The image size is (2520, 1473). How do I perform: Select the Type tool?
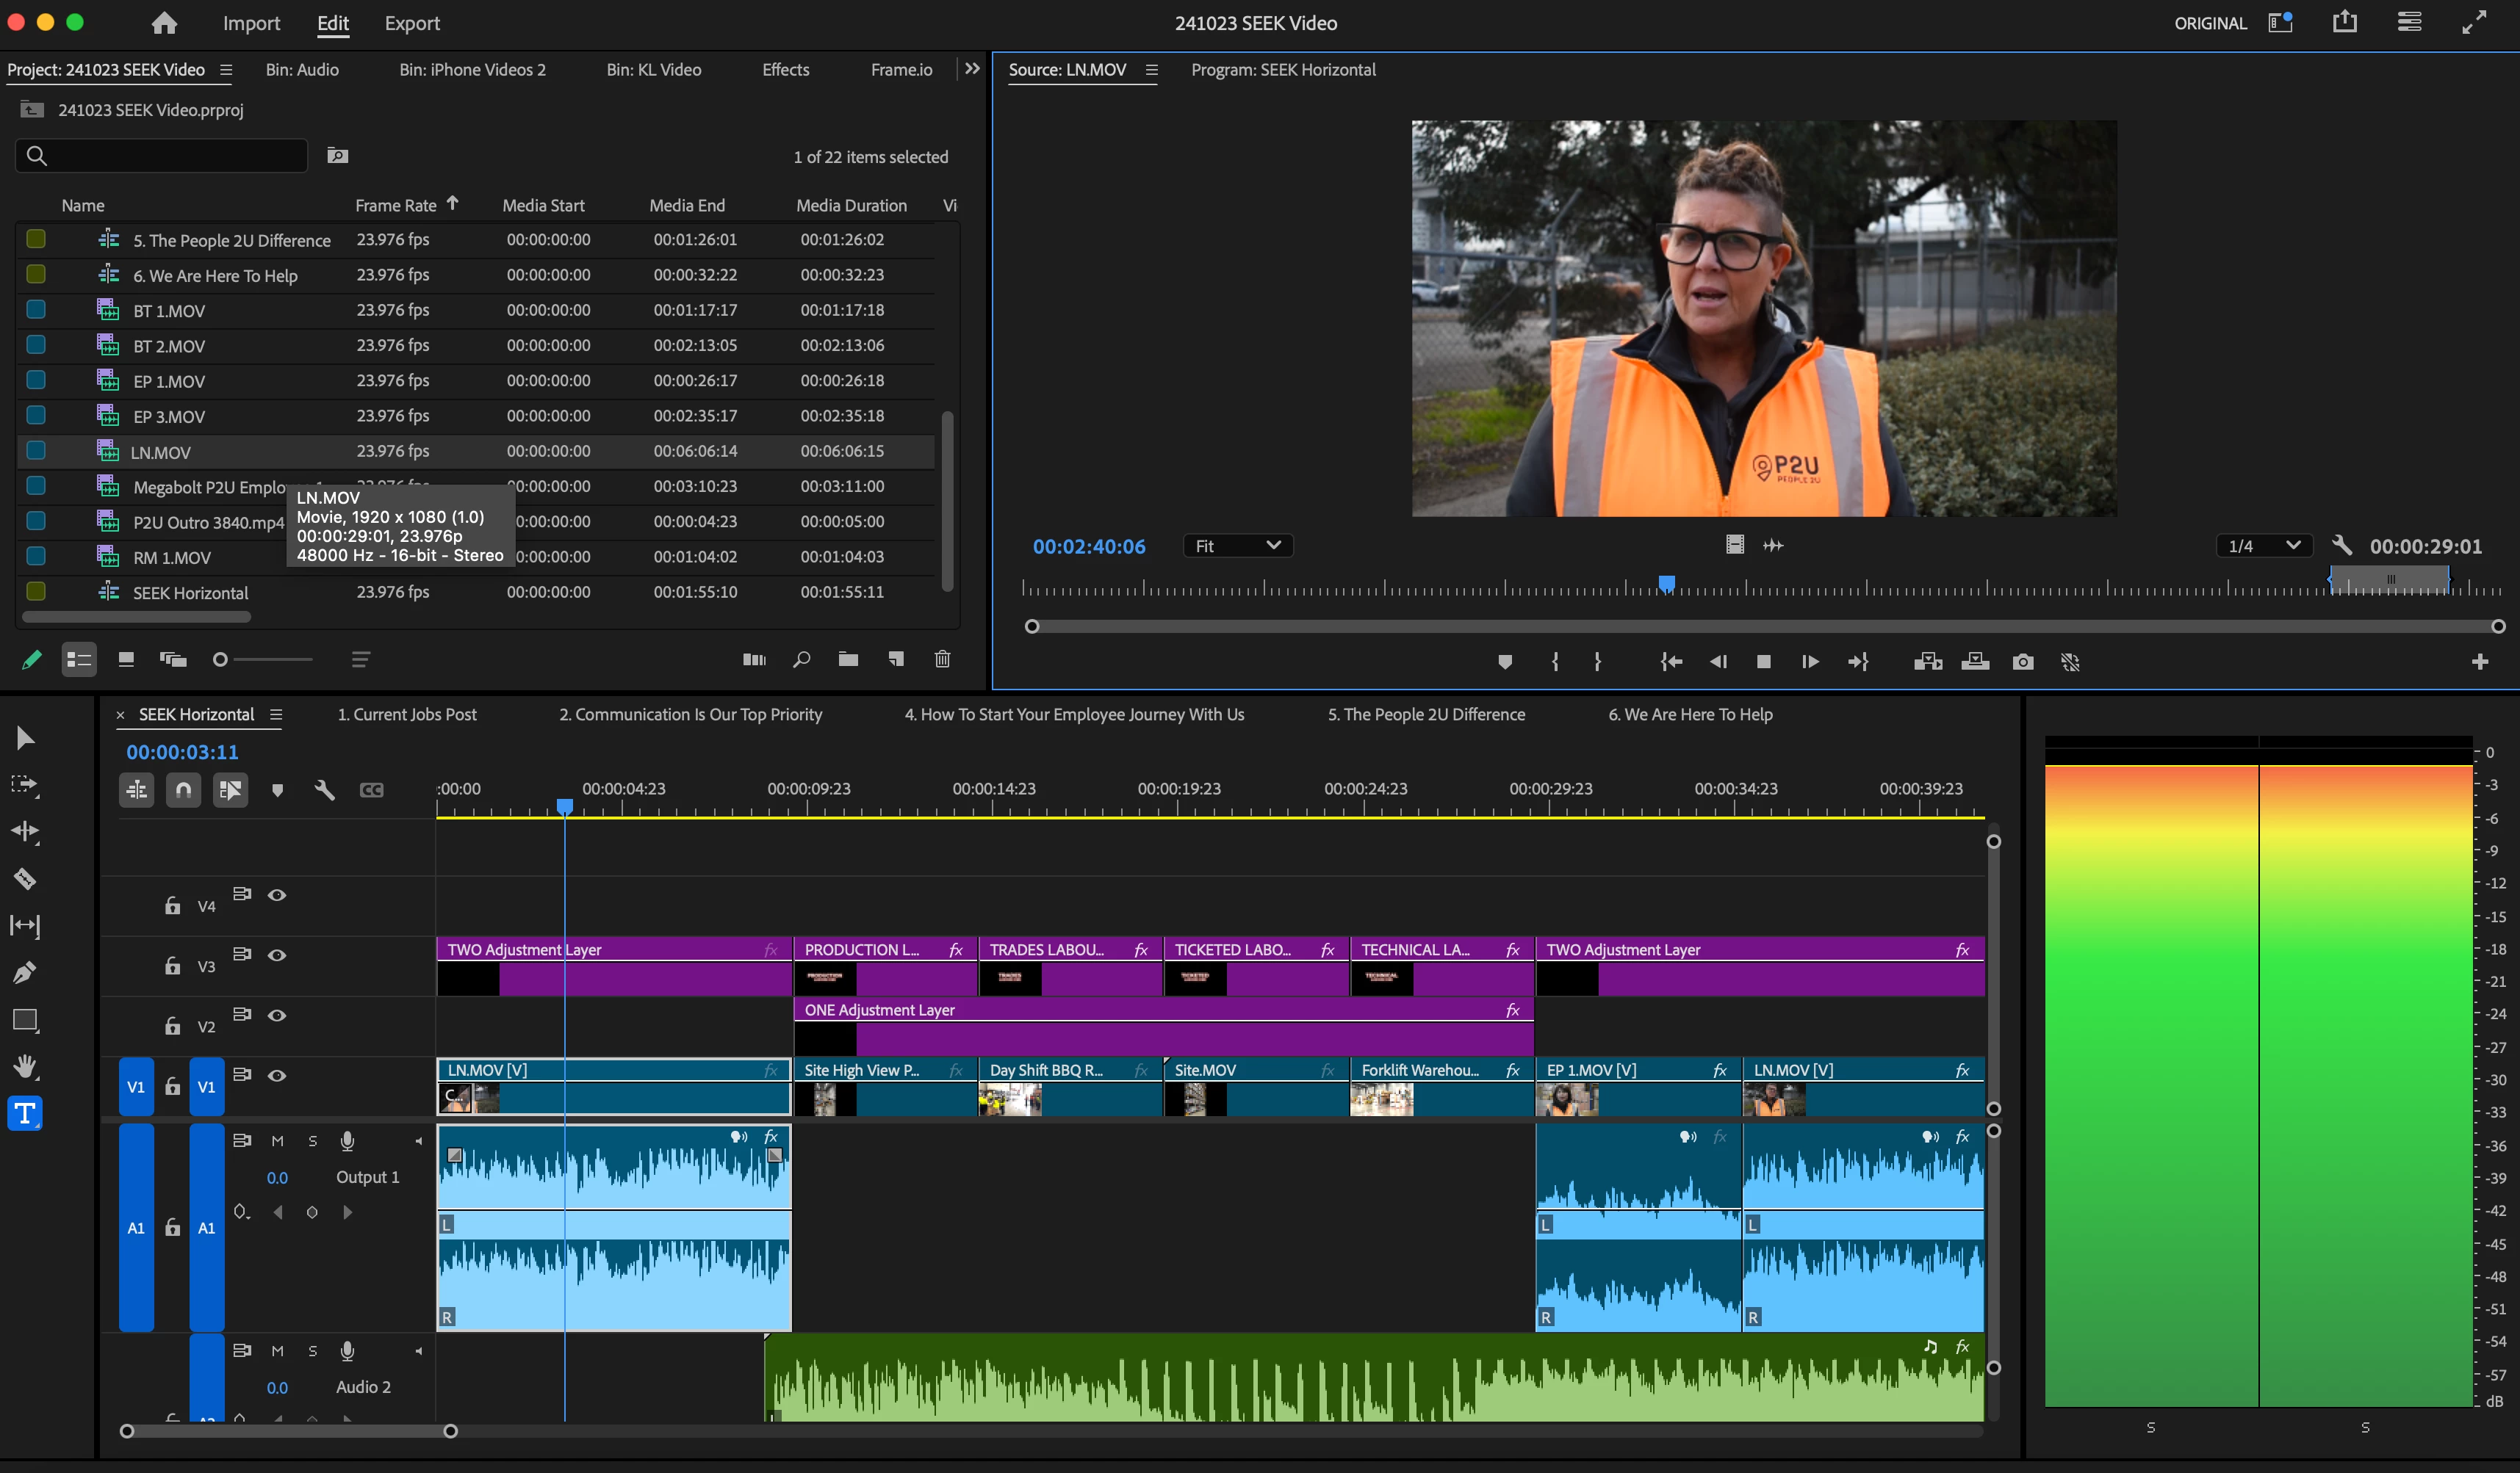pyautogui.click(x=25, y=1113)
